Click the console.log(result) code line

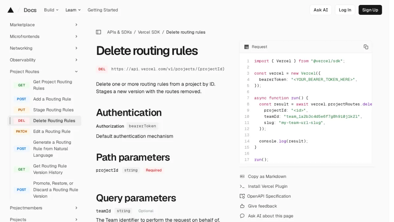284,141
